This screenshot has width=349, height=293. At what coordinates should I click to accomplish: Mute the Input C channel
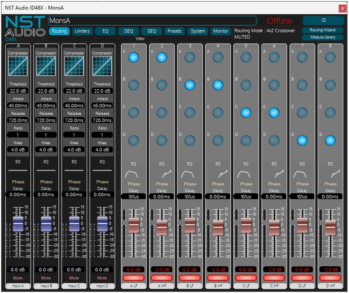[x=74, y=278]
